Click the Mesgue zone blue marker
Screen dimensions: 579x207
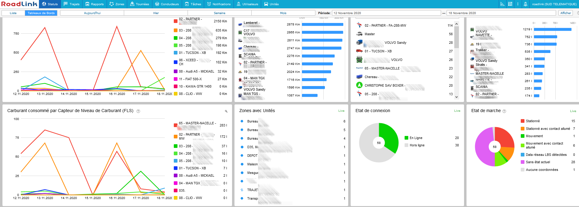click(242, 173)
